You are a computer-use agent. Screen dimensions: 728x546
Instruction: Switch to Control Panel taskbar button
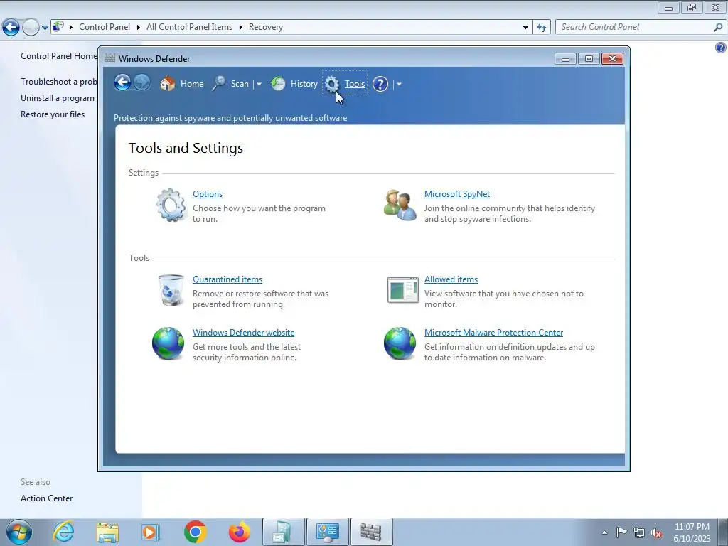(327, 532)
